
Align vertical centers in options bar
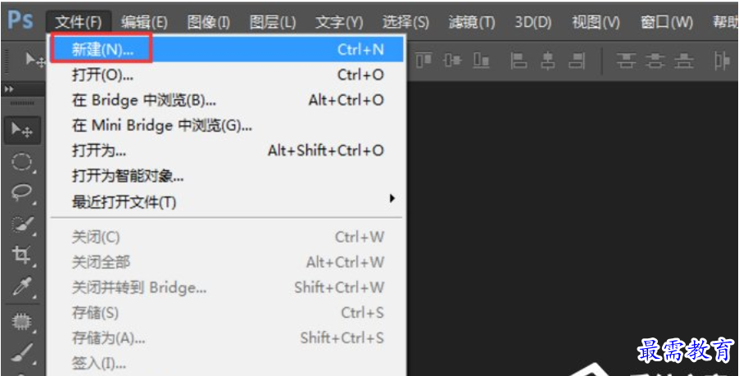[453, 61]
